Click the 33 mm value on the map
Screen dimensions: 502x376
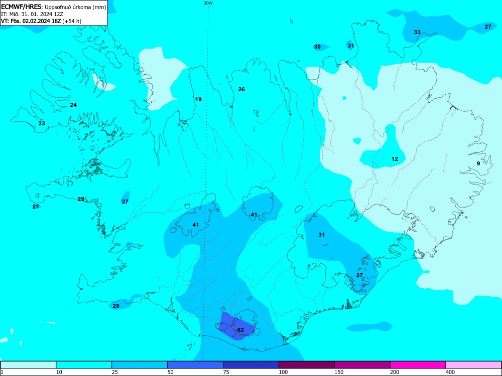pyautogui.click(x=417, y=32)
